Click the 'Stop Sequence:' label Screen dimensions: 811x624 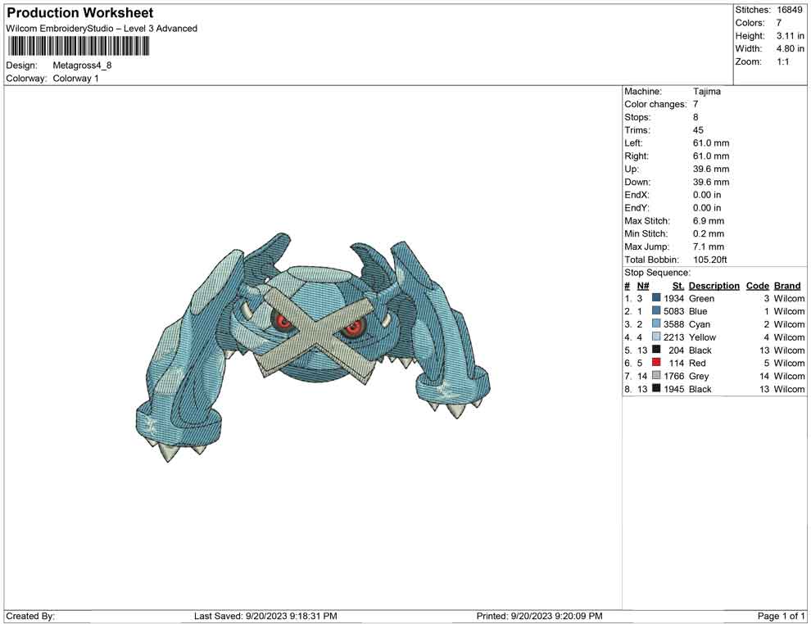[657, 273]
